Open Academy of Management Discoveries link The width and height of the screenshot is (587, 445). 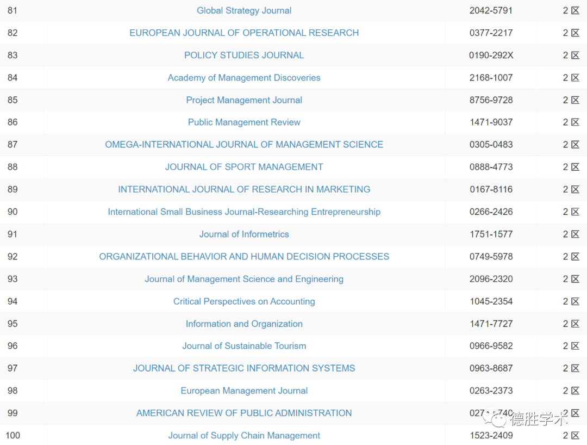244,78
